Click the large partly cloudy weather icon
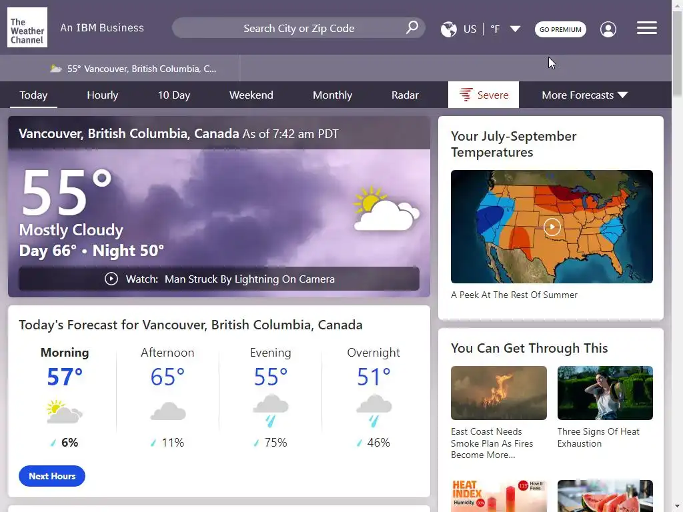This screenshot has height=512, width=683. 386,209
